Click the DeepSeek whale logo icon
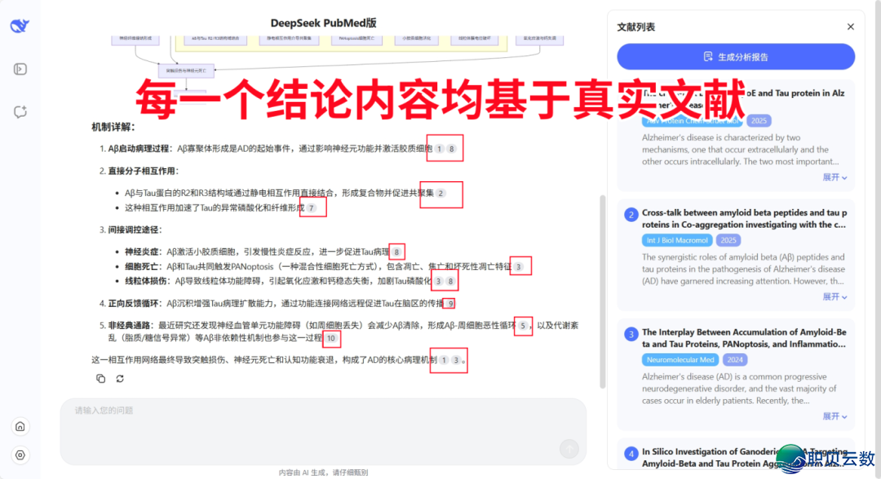 (x=20, y=24)
